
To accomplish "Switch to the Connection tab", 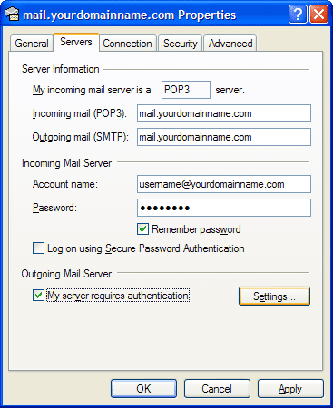I will tap(127, 44).
